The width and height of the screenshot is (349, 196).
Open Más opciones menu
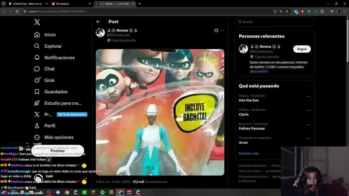click(x=54, y=137)
